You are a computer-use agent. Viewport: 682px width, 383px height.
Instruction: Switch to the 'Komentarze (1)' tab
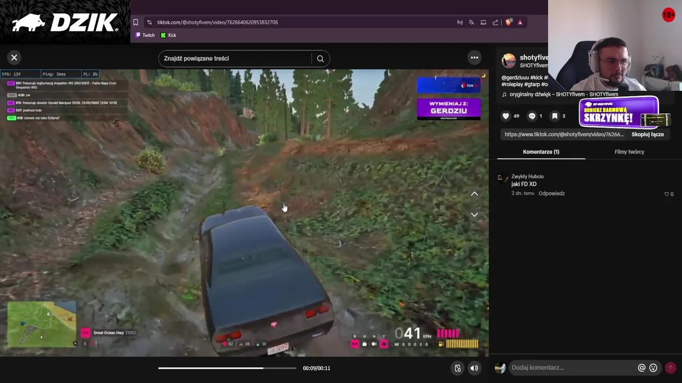tap(541, 152)
